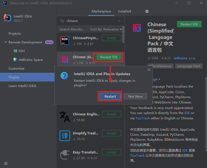
Task: Click the Simplify,Tradi... plugin icon
Action: coord(65,136)
